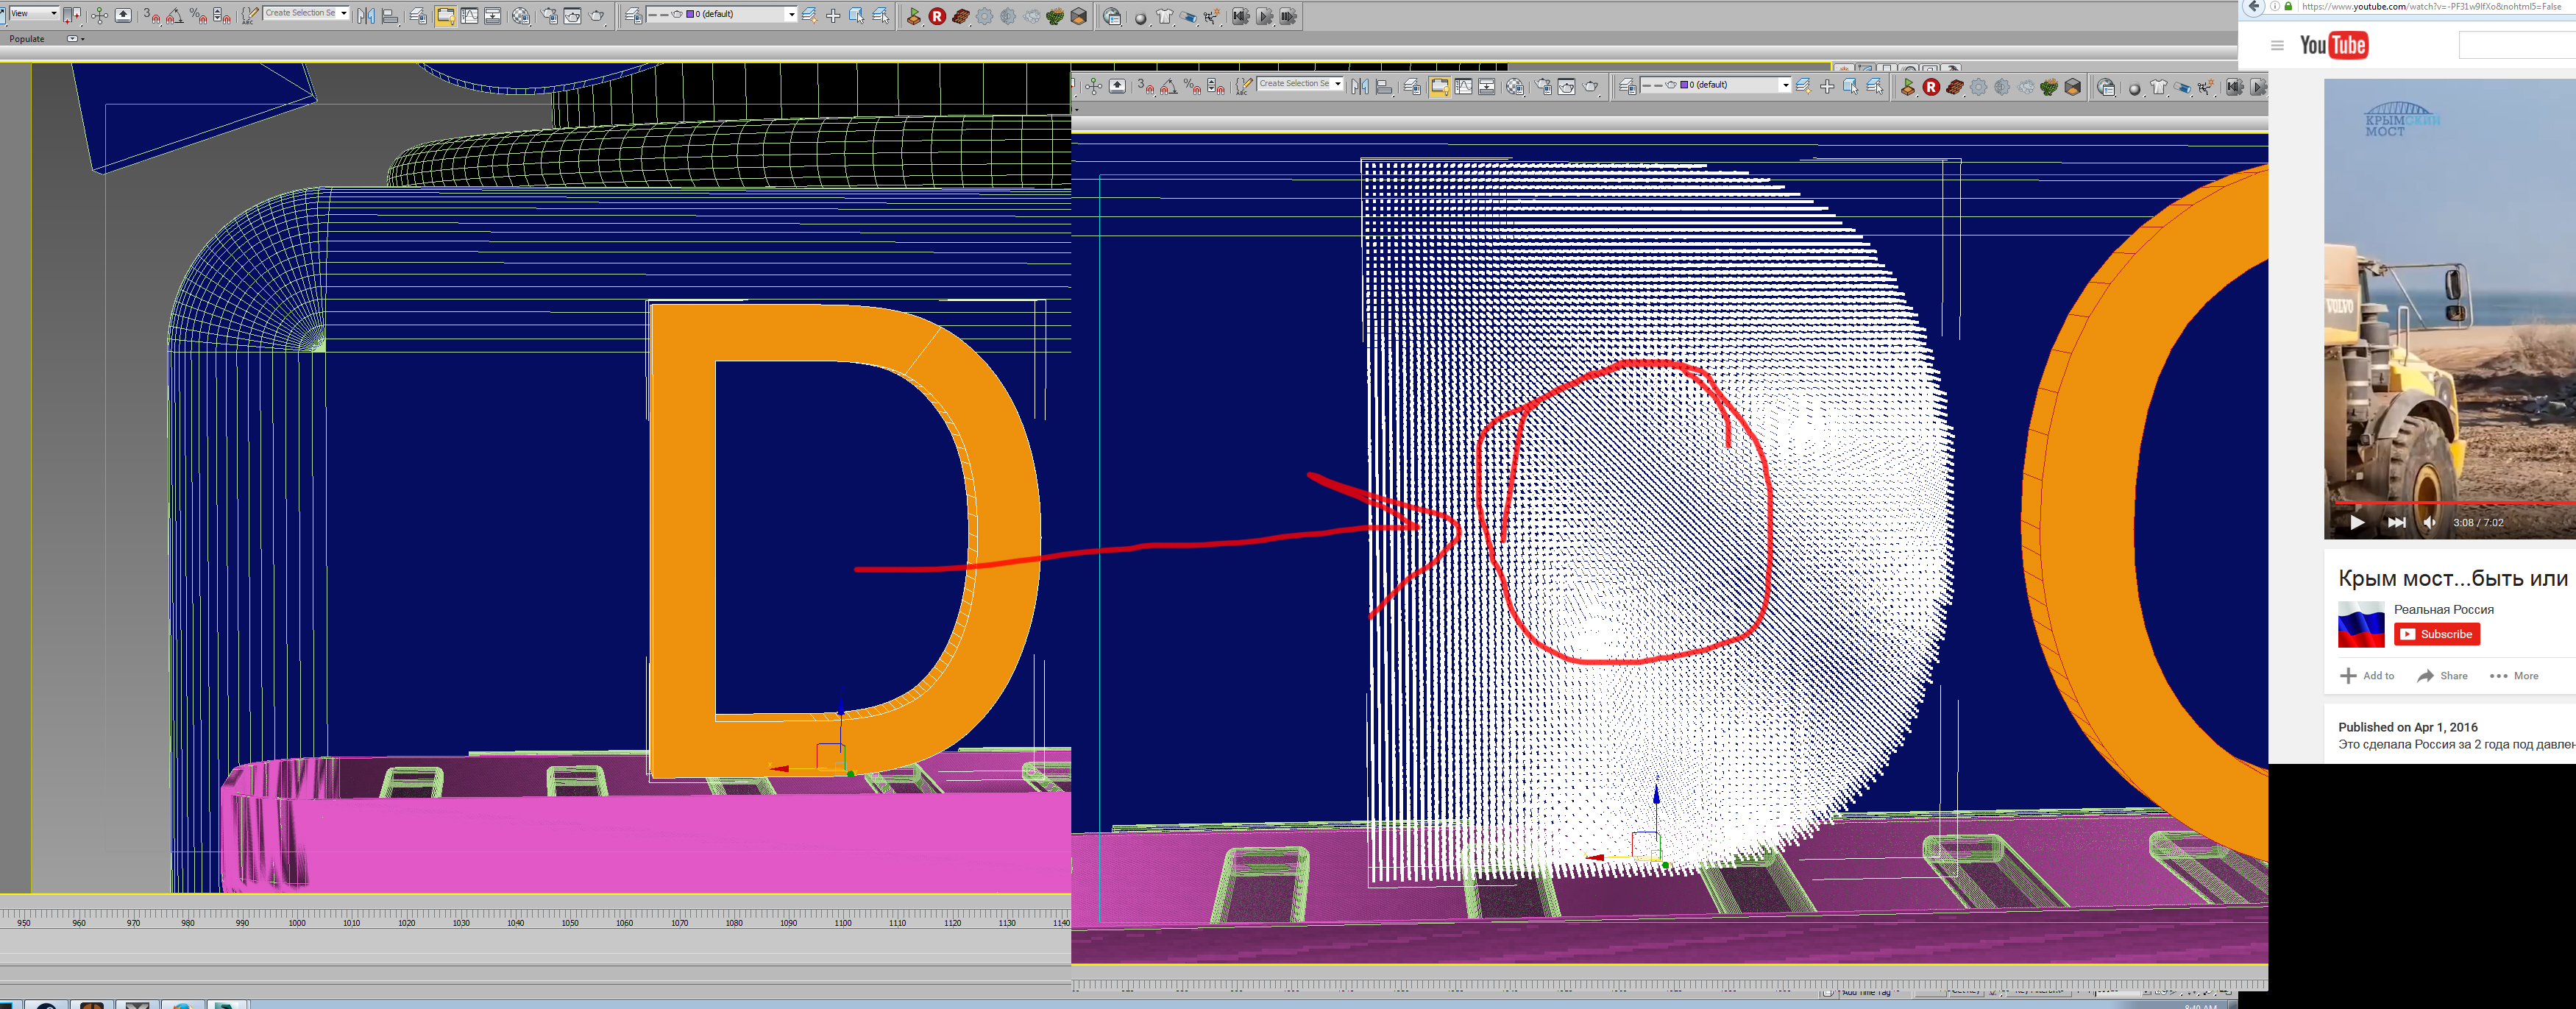The height and width of the screenshot is (1009, 2576).
Task: Open the Populate ribbon tab
Action: pyautogui.click(x=27, y=39)
